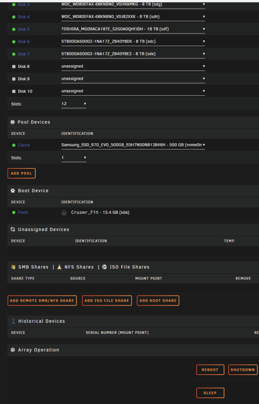
Task: Expand the Disk 6 ST8000AS0002 device dropdown
Action: click(133, 41)
